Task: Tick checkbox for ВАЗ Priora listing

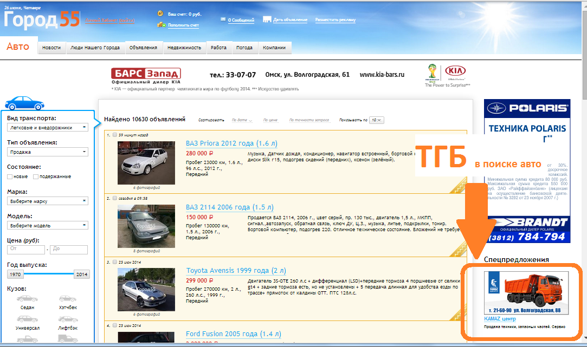Action: pyautogui.click(x=115, y=135)
